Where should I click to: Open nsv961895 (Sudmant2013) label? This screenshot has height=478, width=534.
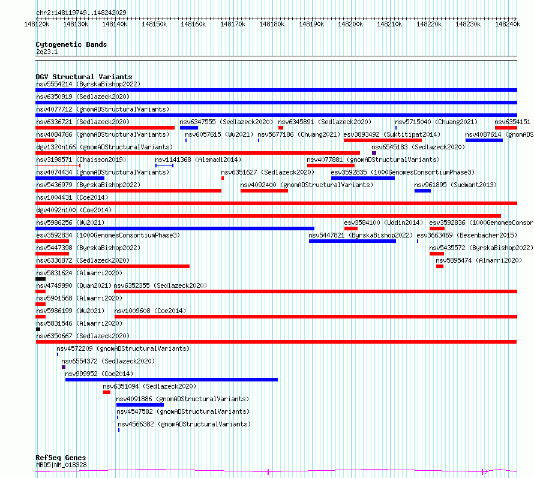click(x=455, y=185)
